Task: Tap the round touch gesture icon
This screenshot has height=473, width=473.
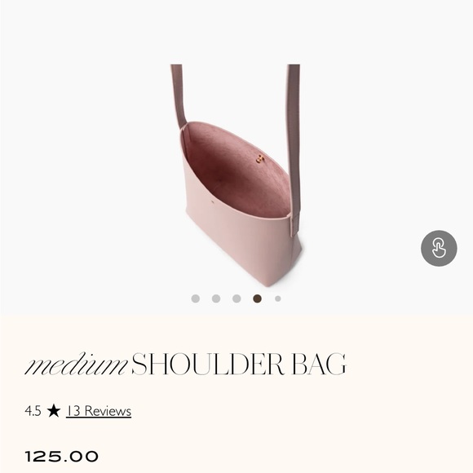Action: click(439, 248)
